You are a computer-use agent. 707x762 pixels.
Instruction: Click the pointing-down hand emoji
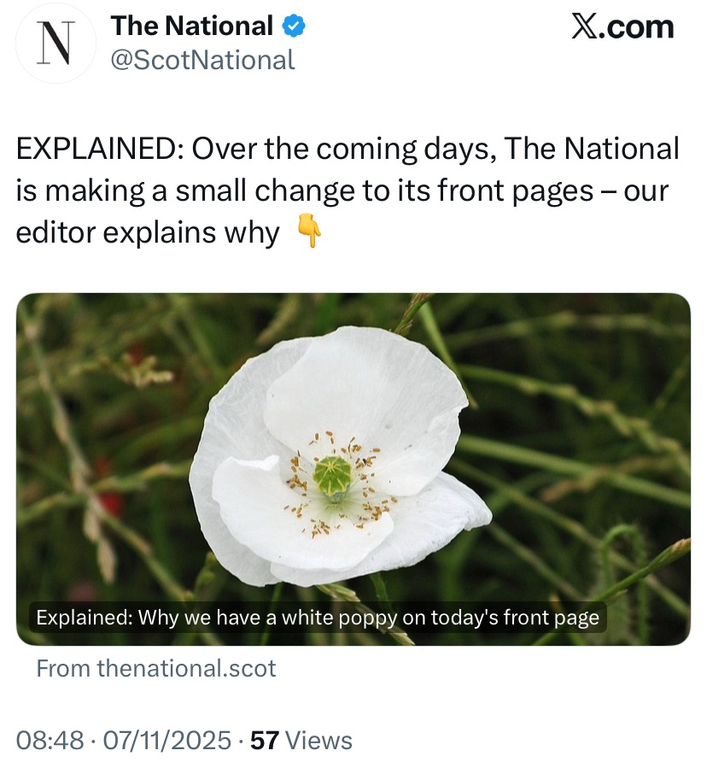click(309, 232)
